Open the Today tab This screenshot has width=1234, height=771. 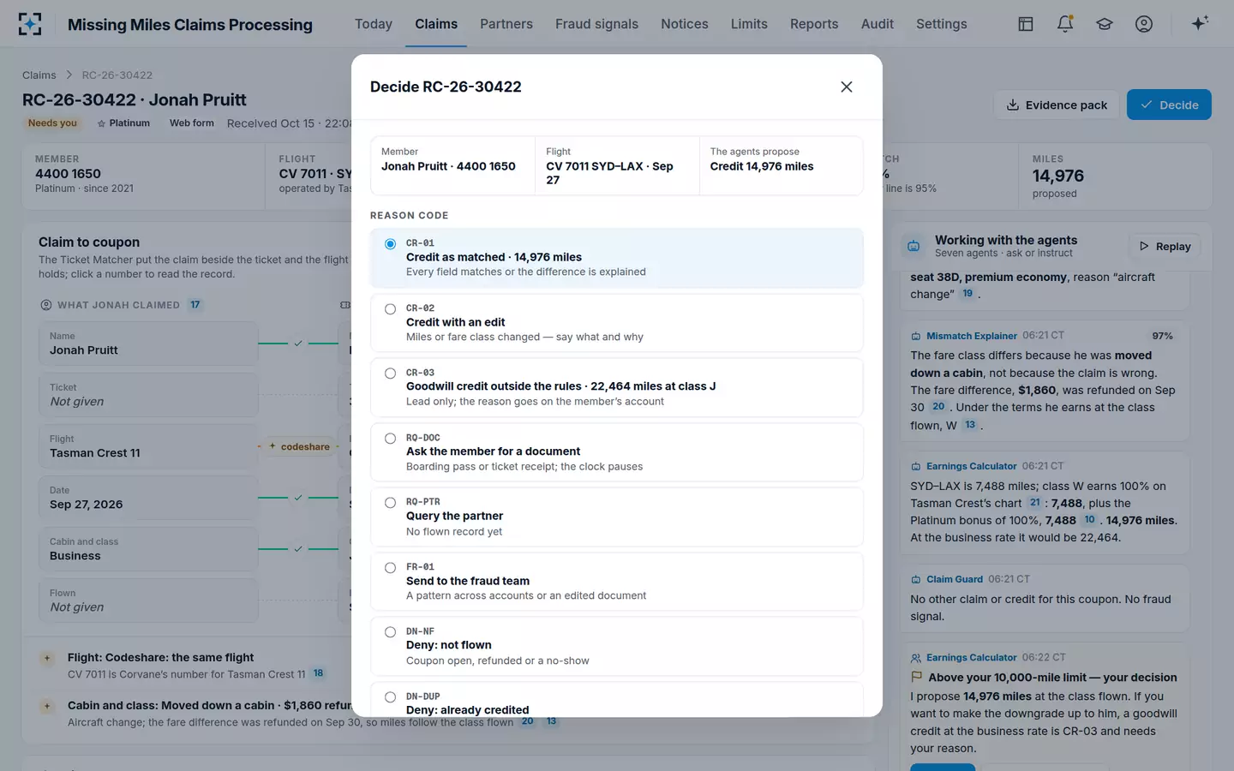tap(374, 24)
